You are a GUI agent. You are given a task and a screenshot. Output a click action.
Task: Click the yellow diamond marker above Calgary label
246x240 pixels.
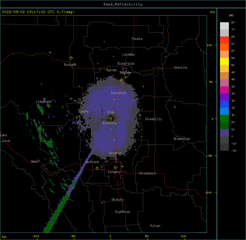tap(116, 168)
